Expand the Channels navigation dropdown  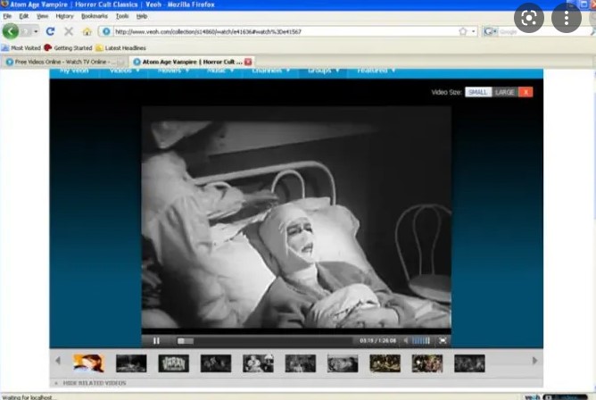270,71
